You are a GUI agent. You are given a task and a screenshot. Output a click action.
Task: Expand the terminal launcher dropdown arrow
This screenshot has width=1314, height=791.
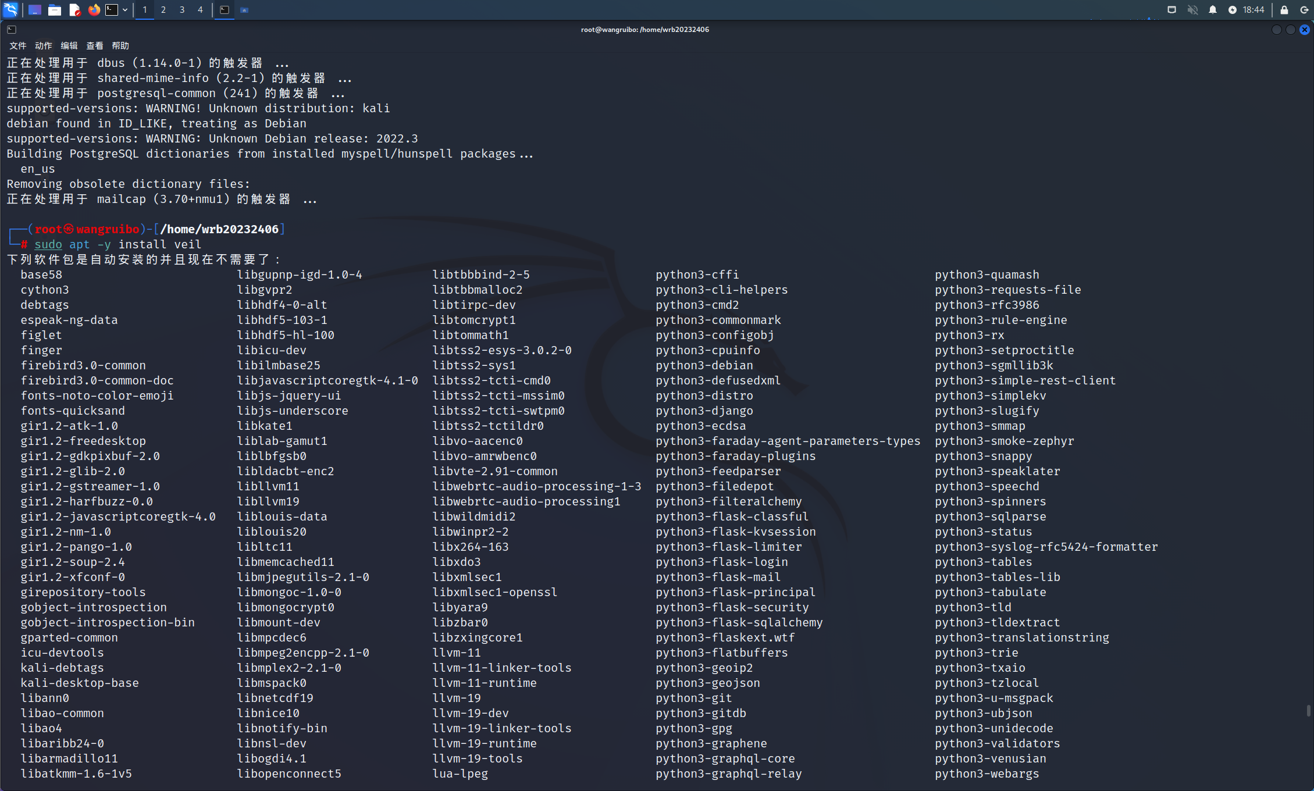[x=125, y=9]
